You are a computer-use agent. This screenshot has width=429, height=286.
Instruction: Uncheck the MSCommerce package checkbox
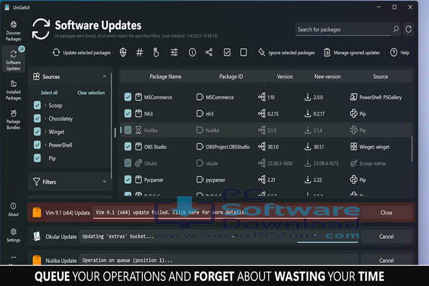click(128, 97)
